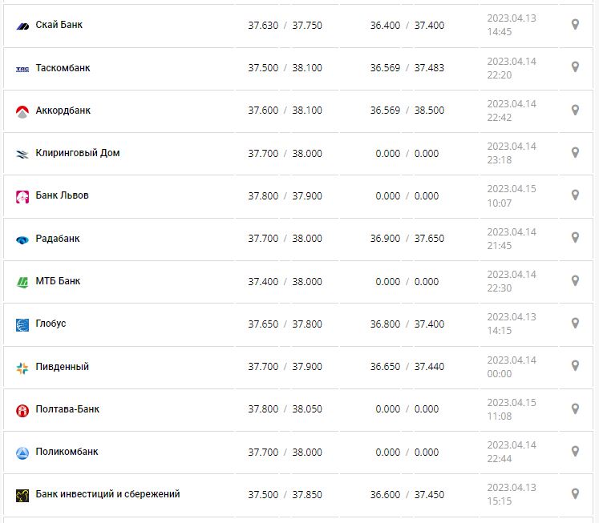Open the Таскомбанк bank link
599x523 pixels.
[x=63, y=68]
